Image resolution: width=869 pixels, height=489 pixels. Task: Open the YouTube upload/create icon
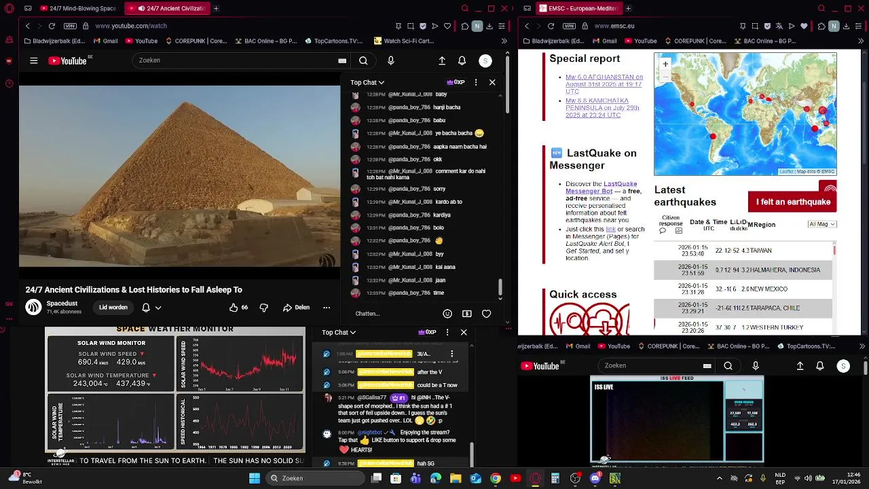pyautogui.click(x=442, y=60)
